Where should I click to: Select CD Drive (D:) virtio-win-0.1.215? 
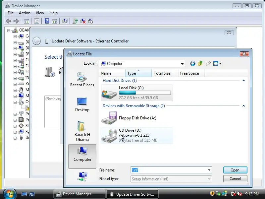(x=137, y=135)
